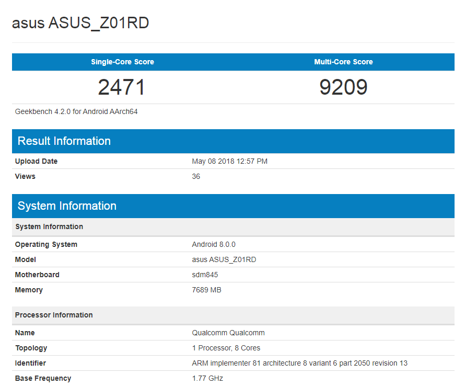Select the upload timestamp May 08 2018
Image resolution: width=465 pixels, height=386 pixels.
[230, 161]
